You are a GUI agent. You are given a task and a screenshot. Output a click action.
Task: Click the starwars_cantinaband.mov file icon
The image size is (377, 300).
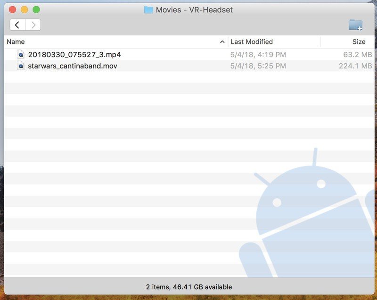(21, 66)
